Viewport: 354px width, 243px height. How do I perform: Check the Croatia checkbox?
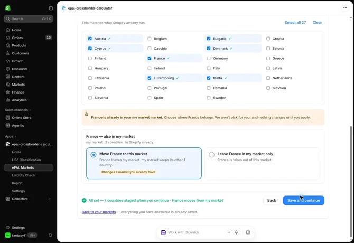[268, 39]
